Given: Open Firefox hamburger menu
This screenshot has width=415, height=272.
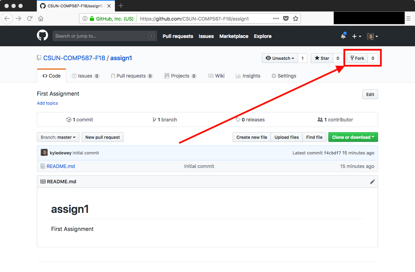Looking at the screenshot, I should pos(408,18).
